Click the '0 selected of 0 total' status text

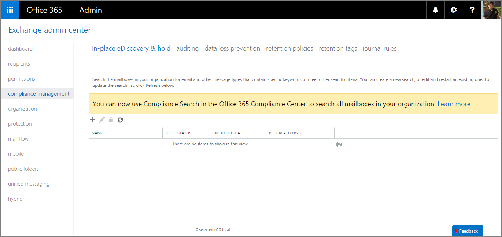point(213,230)
